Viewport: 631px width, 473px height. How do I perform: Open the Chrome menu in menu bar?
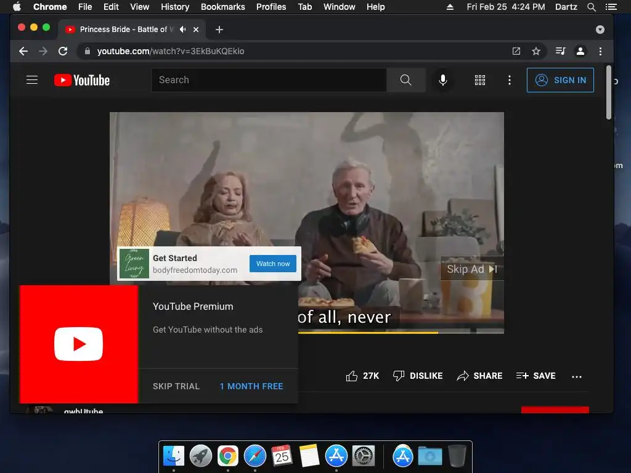50,7
